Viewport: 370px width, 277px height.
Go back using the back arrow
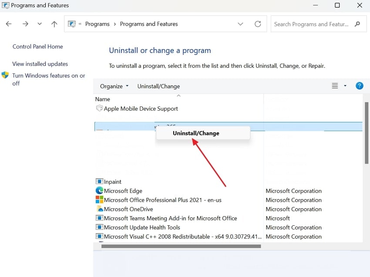point(9,24)
